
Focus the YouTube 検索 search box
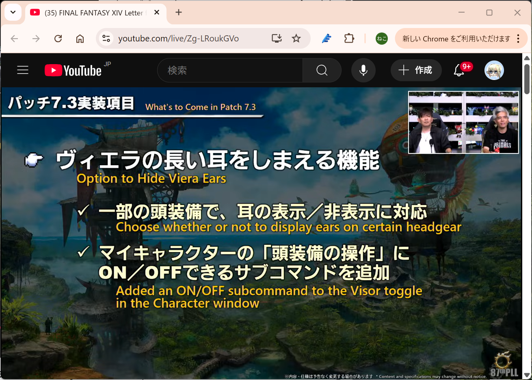pyautogui.click(x=230, y=70)
